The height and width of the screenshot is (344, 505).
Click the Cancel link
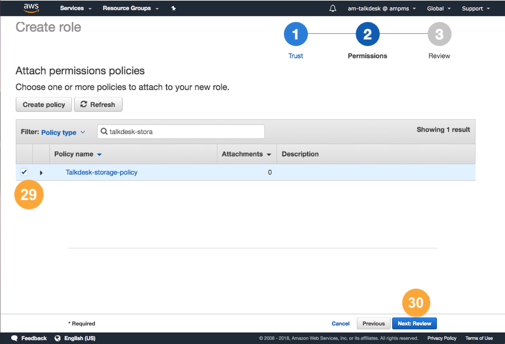click(341, 323)
